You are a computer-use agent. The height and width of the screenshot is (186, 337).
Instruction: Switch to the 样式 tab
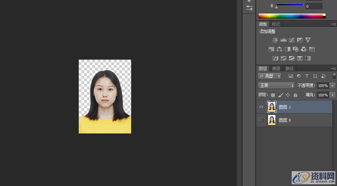[x=276, y=24]
